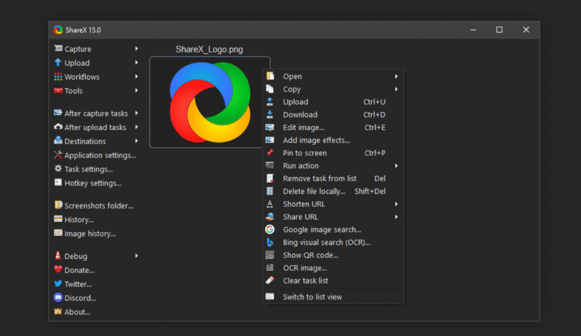Click the Clear task list eraser icon
The height and width of the screenshot is (336, 581).
point(270,281)
